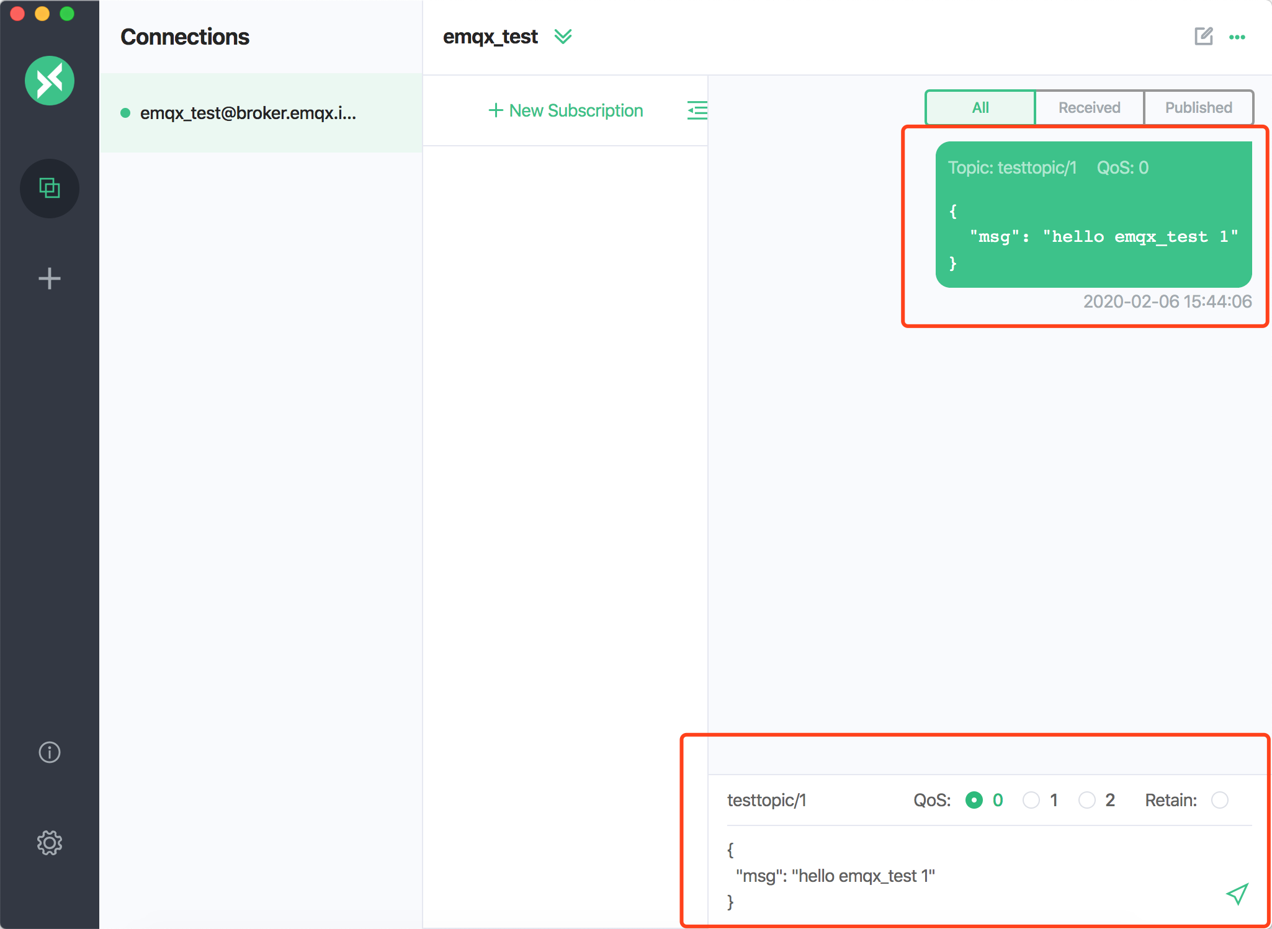Edit the emqx_test connection via pencil icon
The image size is (1272, 929).
[1204, 37]
